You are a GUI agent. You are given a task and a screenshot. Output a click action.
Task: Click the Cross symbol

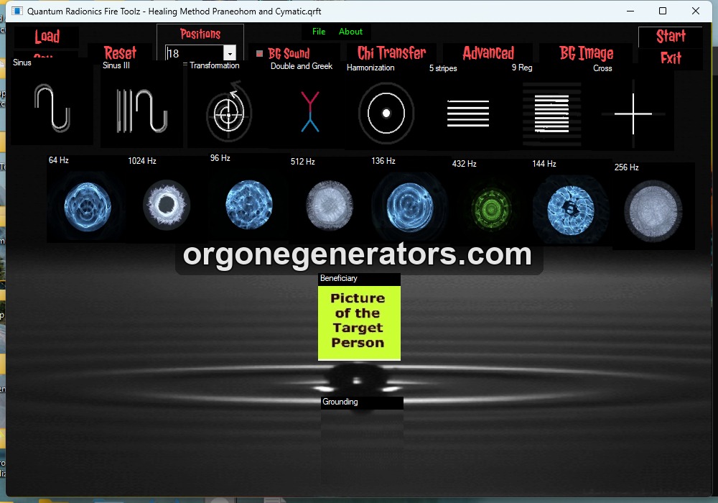click(x=633, y=114)
